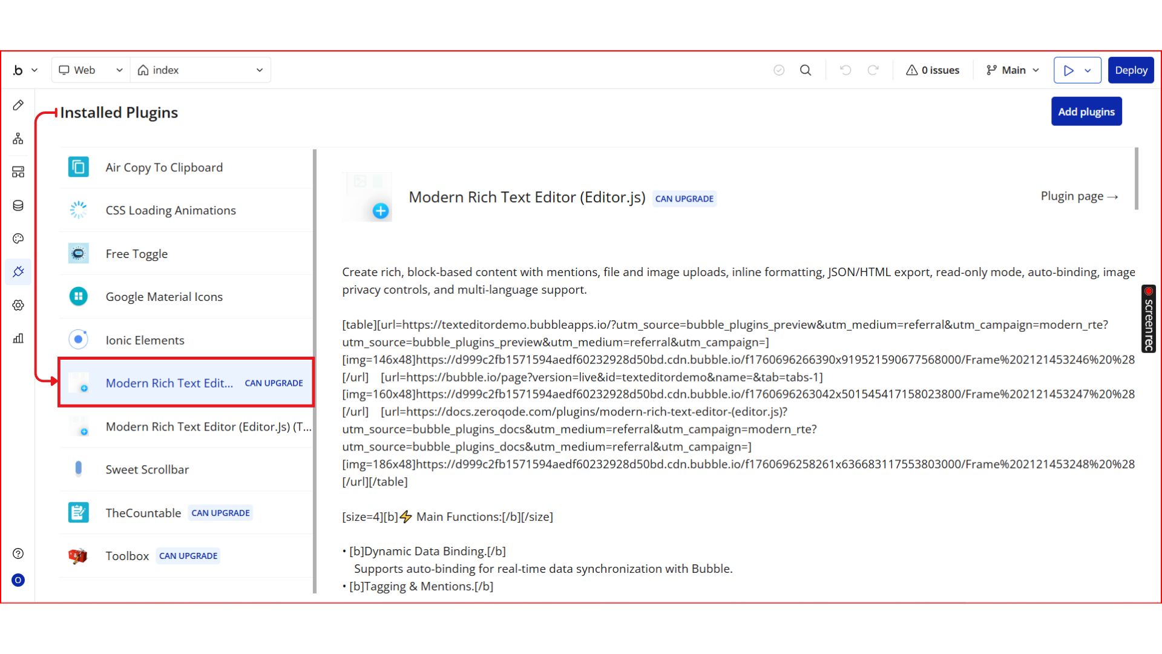Screen dimensions: 1162x654
Task: Expand the Web platform dropdown
Action: pos(91,70)
